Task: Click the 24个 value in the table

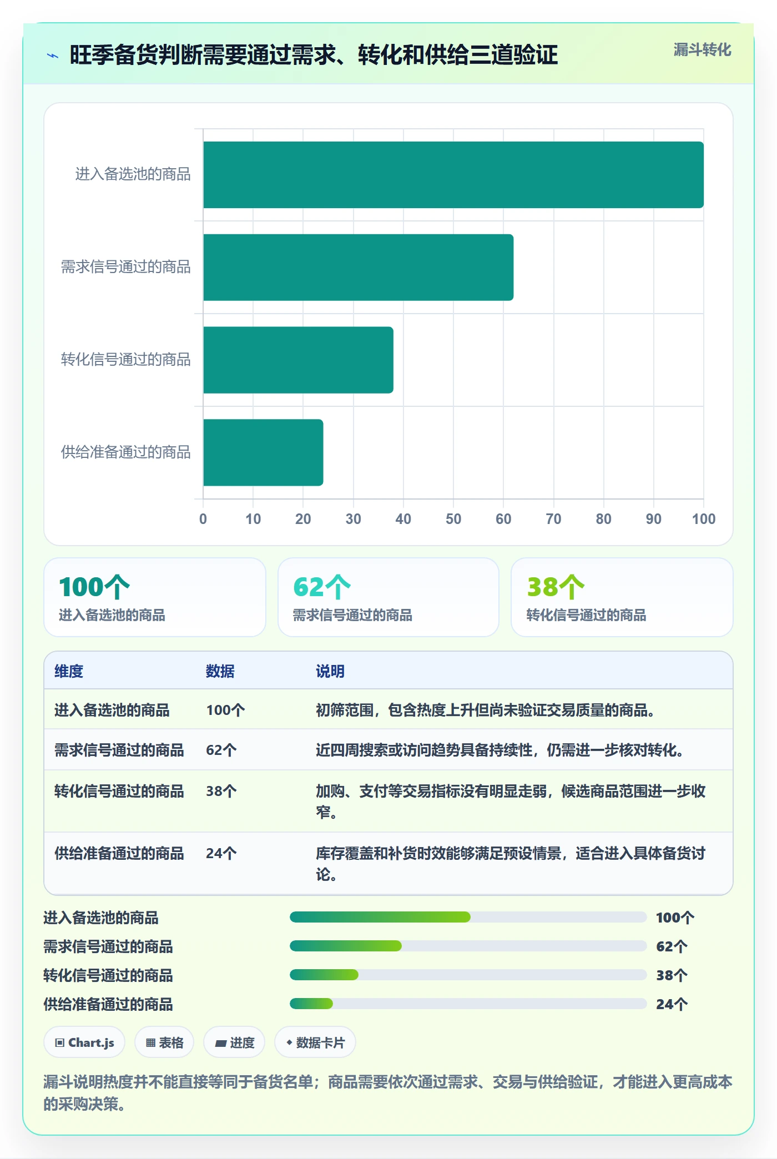Action: tap(221, 853)
